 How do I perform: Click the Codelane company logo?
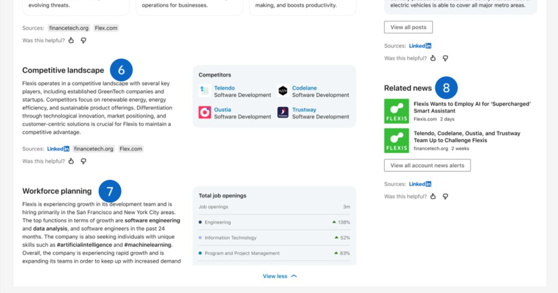(x=283, y=91)
